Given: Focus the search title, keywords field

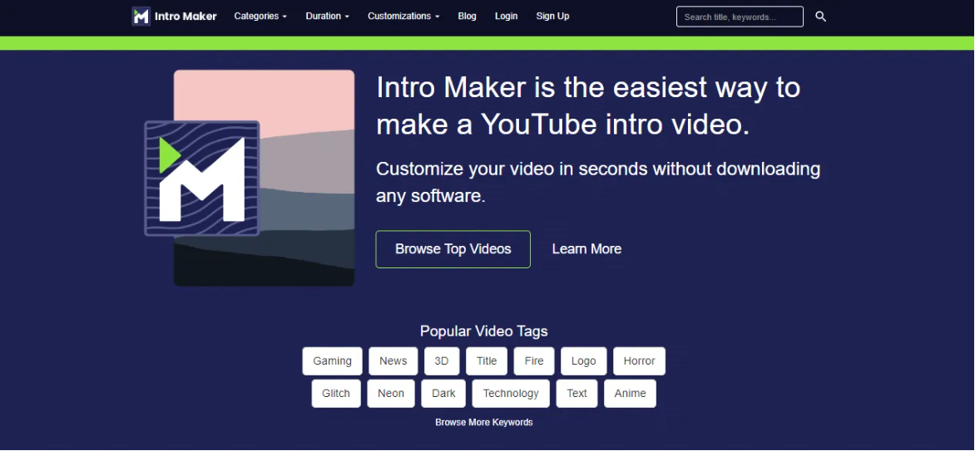Looking at the screenshot, I should tap(740, 17).
